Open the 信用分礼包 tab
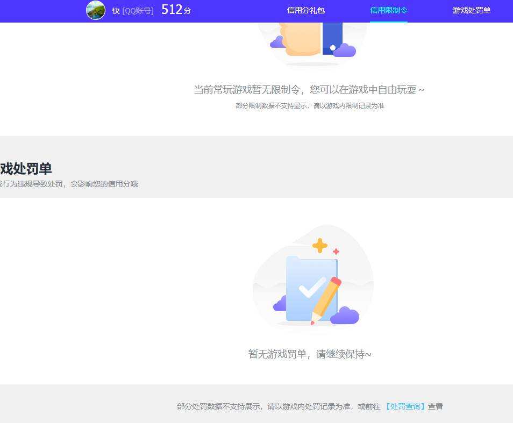This screenshot has width=513, height=423. pos(305,10)
